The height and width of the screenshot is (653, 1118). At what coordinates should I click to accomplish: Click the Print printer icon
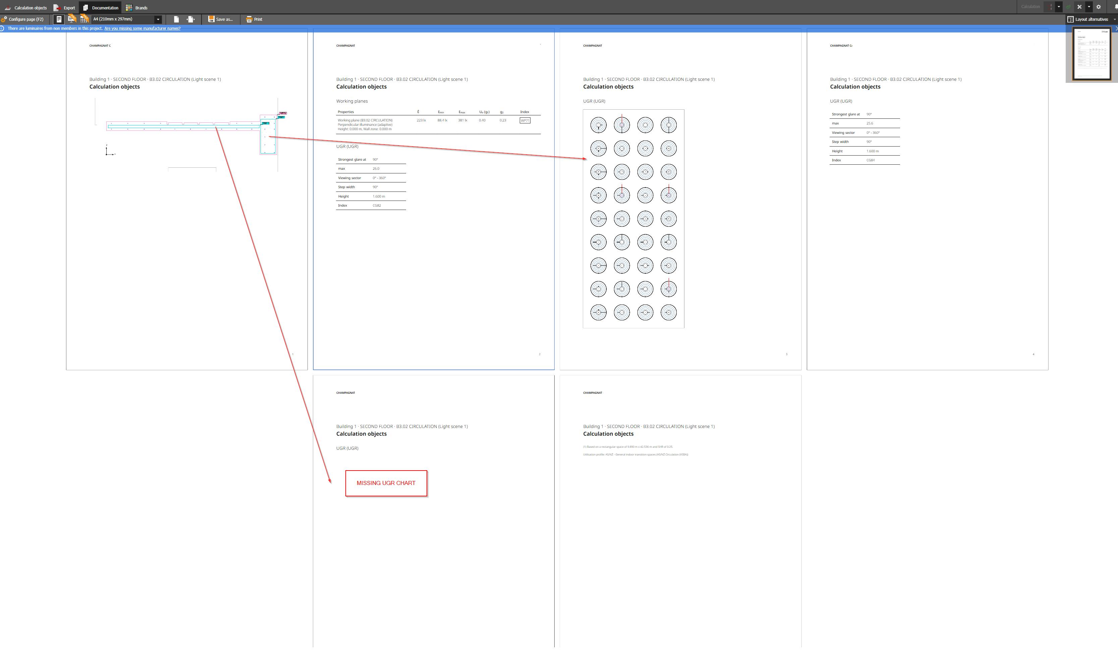(249, 19)
